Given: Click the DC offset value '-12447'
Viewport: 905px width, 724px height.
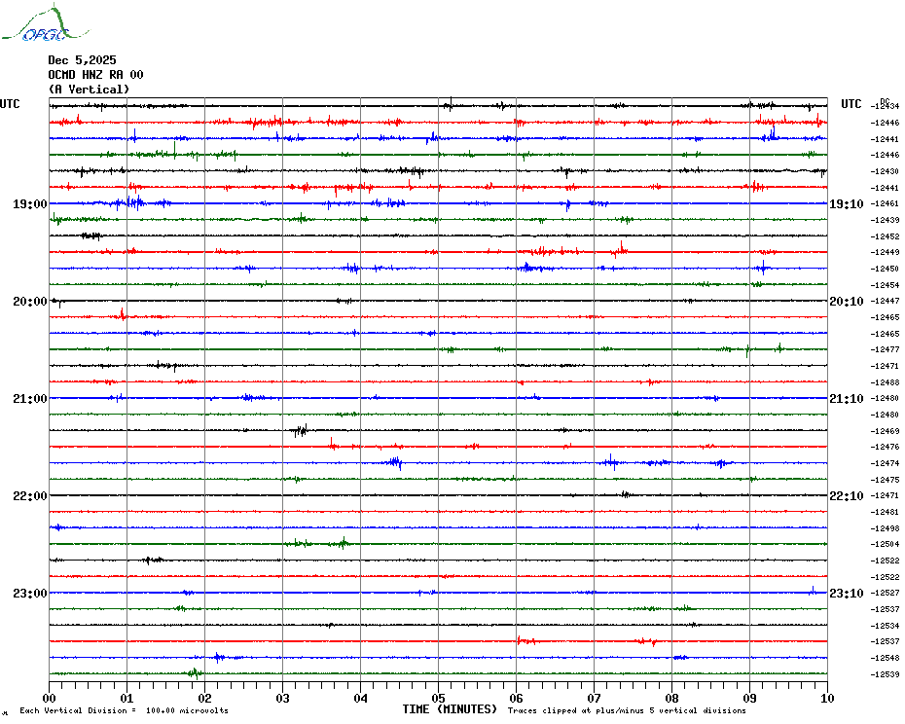Looking at the screenshot, I should coord(885,301).
